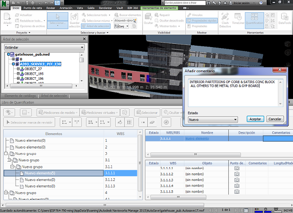The width and height of the screenshot is (293, 213).
Task: Open the Nuevo elemento link
Action: coord(197,139)
